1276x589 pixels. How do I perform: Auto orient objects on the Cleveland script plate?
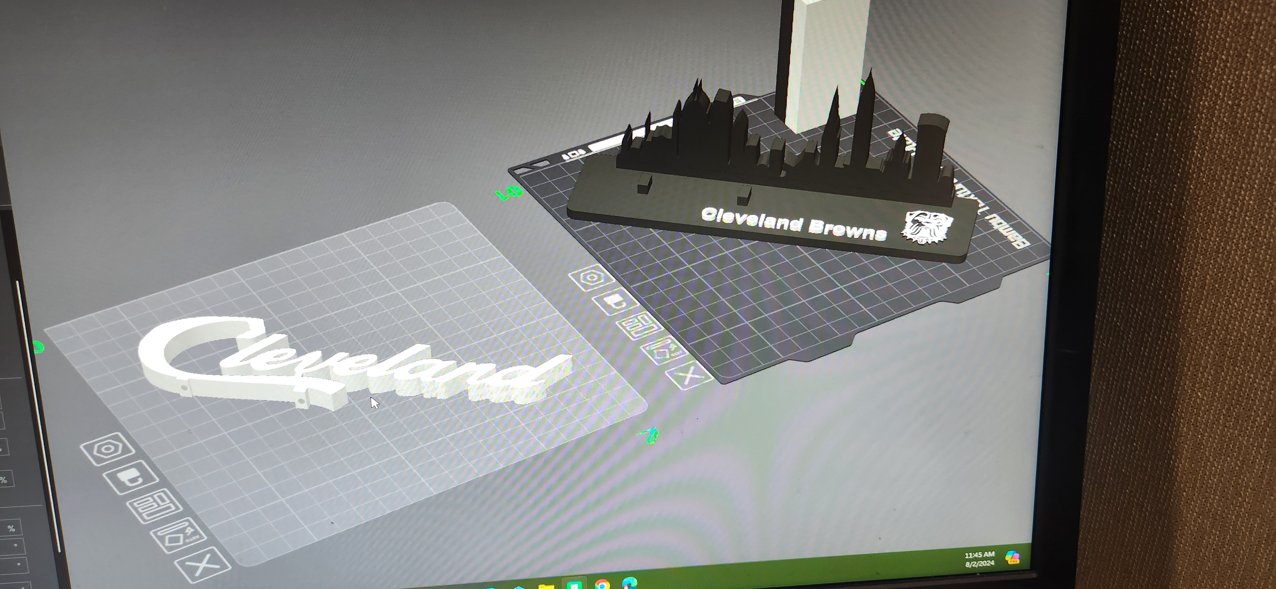click(178, 535)
